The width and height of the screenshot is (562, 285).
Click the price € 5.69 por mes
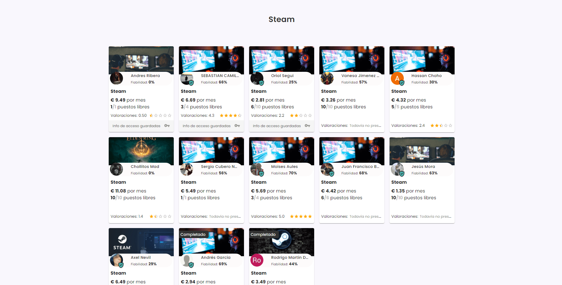(x=269, y=191)
